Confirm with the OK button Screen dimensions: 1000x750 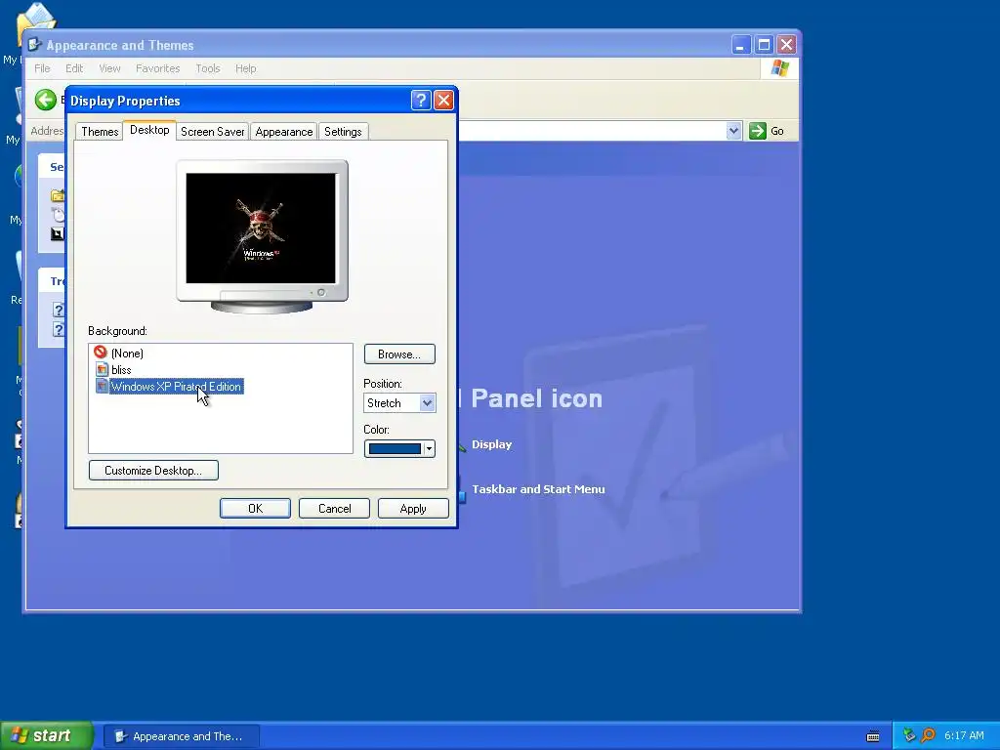pyautogui.click(x=255, y=508)
